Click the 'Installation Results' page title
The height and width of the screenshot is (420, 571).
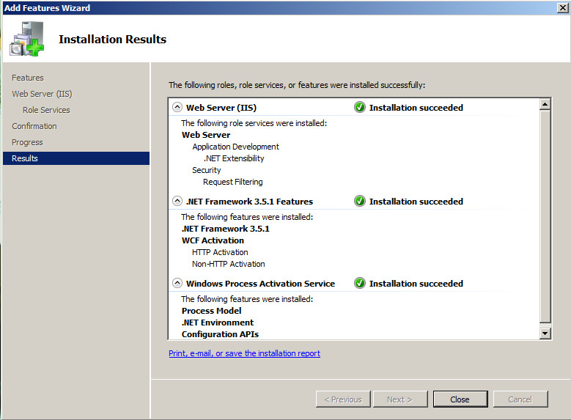(x=113, y=39)
